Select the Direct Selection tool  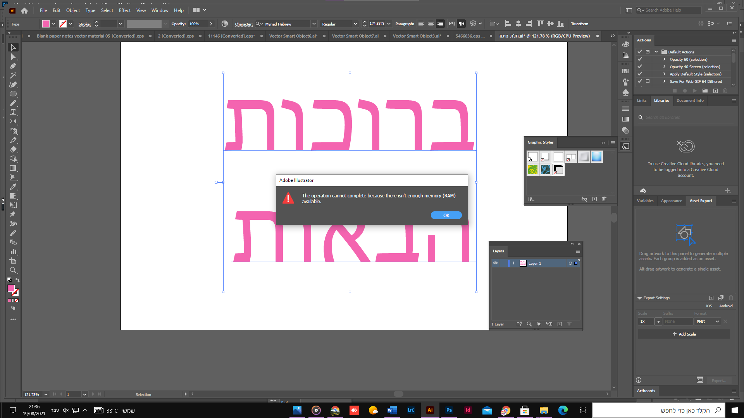[x=13, y=57]
